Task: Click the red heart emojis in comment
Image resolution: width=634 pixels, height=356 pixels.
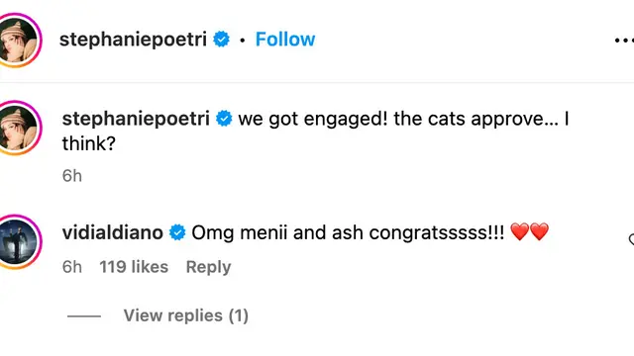Action: [x=529, y=232]
